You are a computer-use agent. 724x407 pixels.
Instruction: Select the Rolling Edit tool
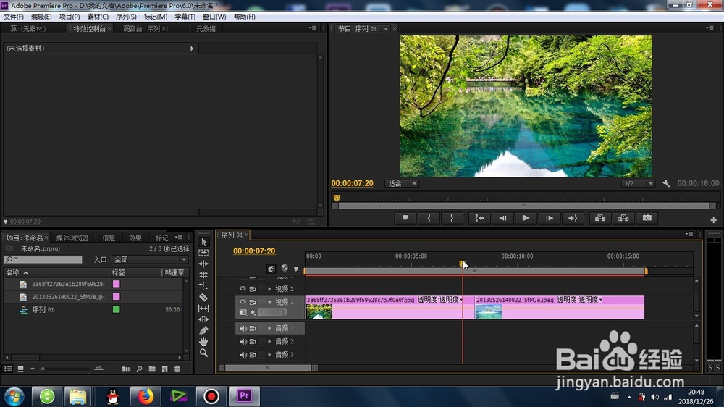(x=203, y=275)
